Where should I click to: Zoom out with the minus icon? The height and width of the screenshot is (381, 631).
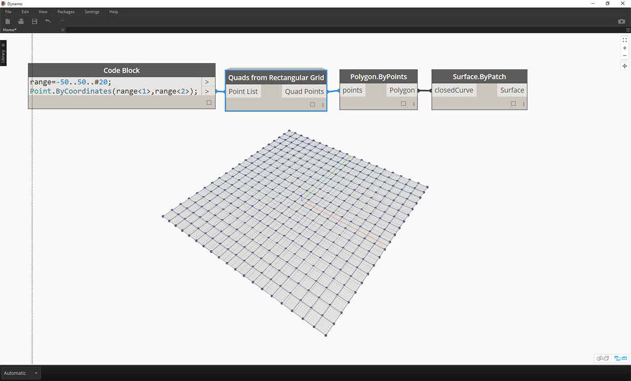(x=625, y=56)
